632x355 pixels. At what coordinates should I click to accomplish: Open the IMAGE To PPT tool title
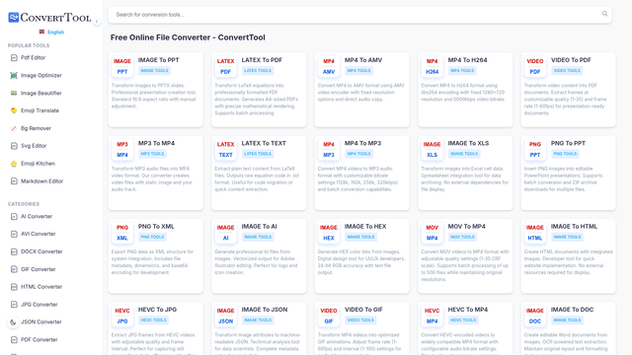[158, 60]
